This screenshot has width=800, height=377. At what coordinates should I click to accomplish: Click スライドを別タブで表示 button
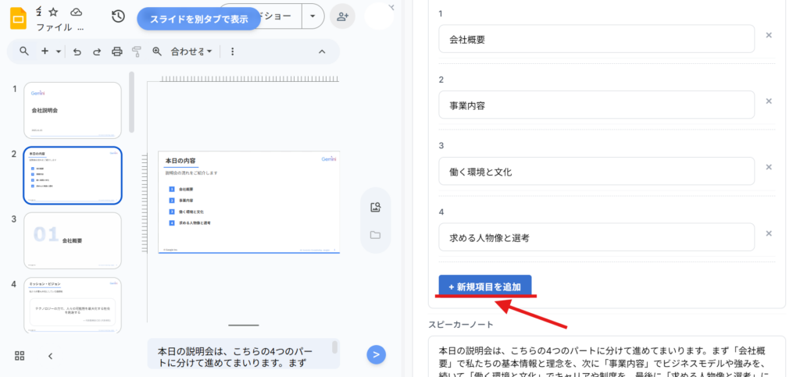pos(198,19)
